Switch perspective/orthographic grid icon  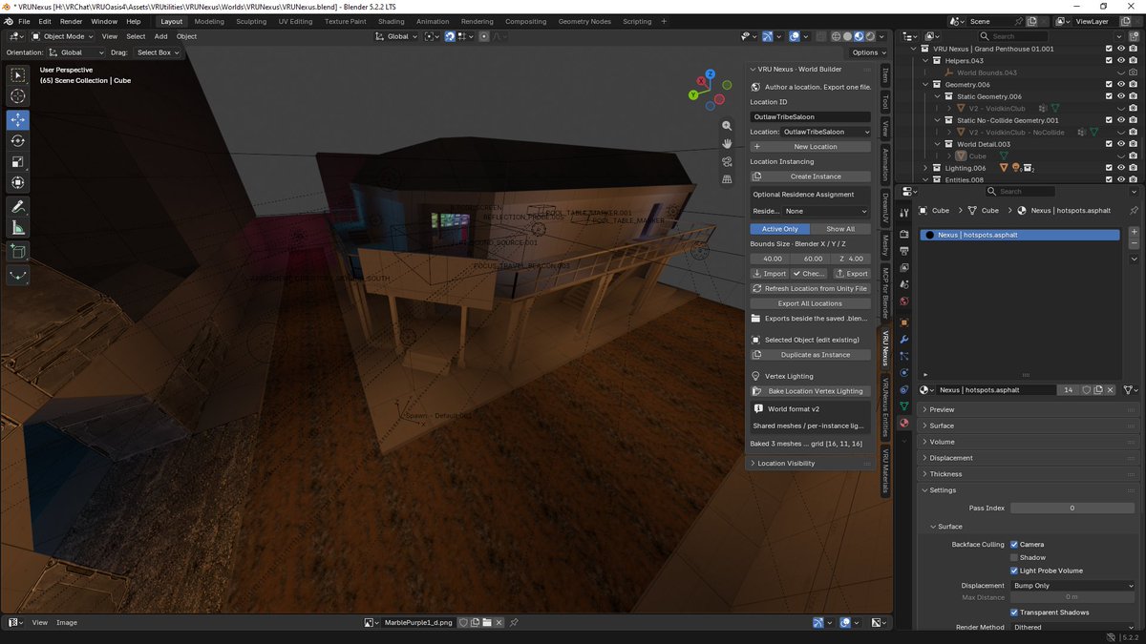(727, 178)
